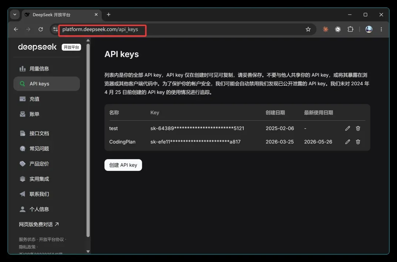Image resolution: width=397 pixels, height=262 pixels.
Task: Edit the test API key name
Action: pyautogui.click(x=348, y=128)
